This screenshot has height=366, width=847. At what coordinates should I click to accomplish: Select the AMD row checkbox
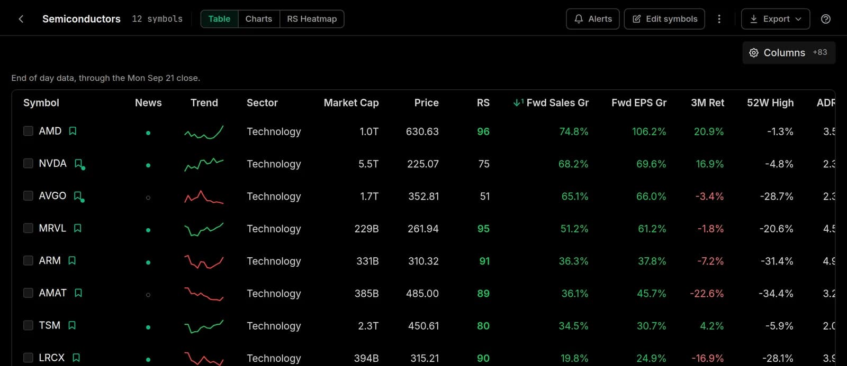pos(28,131)
